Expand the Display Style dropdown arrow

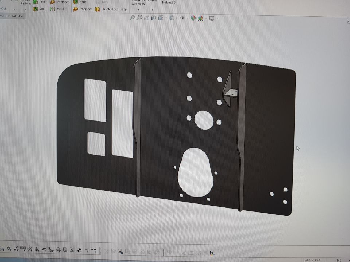(x=177, y=18)
